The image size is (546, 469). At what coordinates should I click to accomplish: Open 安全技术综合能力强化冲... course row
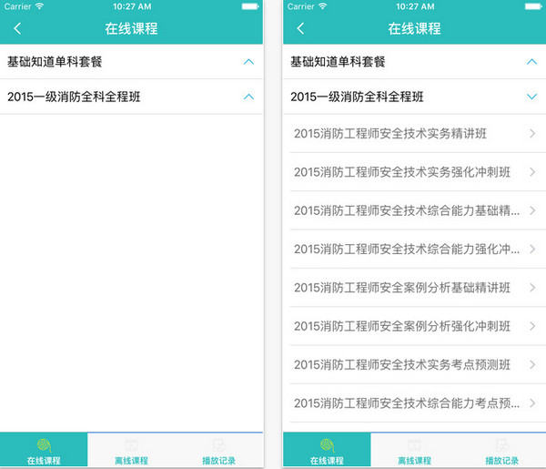pos(415,250)
